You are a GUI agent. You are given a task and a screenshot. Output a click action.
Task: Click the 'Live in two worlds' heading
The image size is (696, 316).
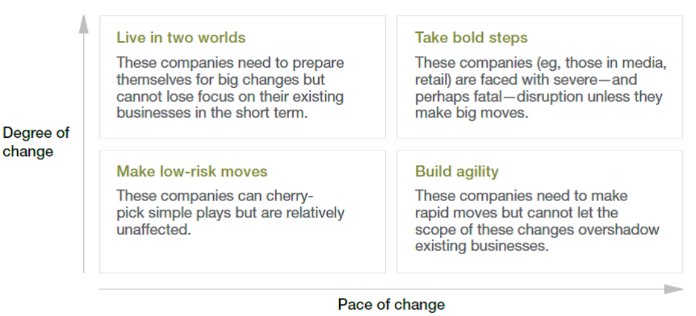click(x=181, y=37)
